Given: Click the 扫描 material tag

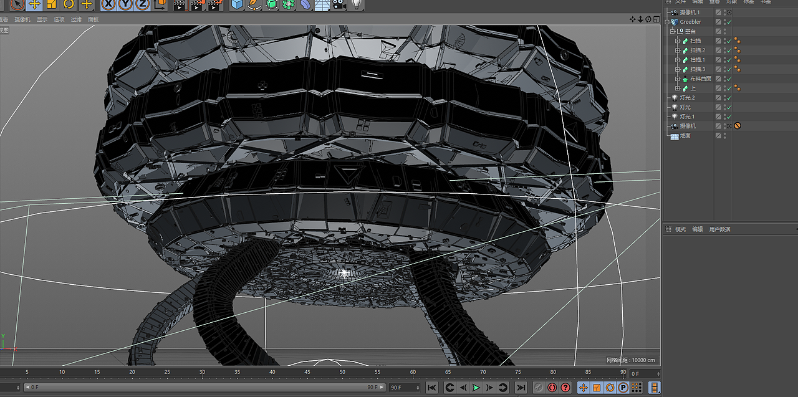Looking at the screenshot, I should pos(737,41).
